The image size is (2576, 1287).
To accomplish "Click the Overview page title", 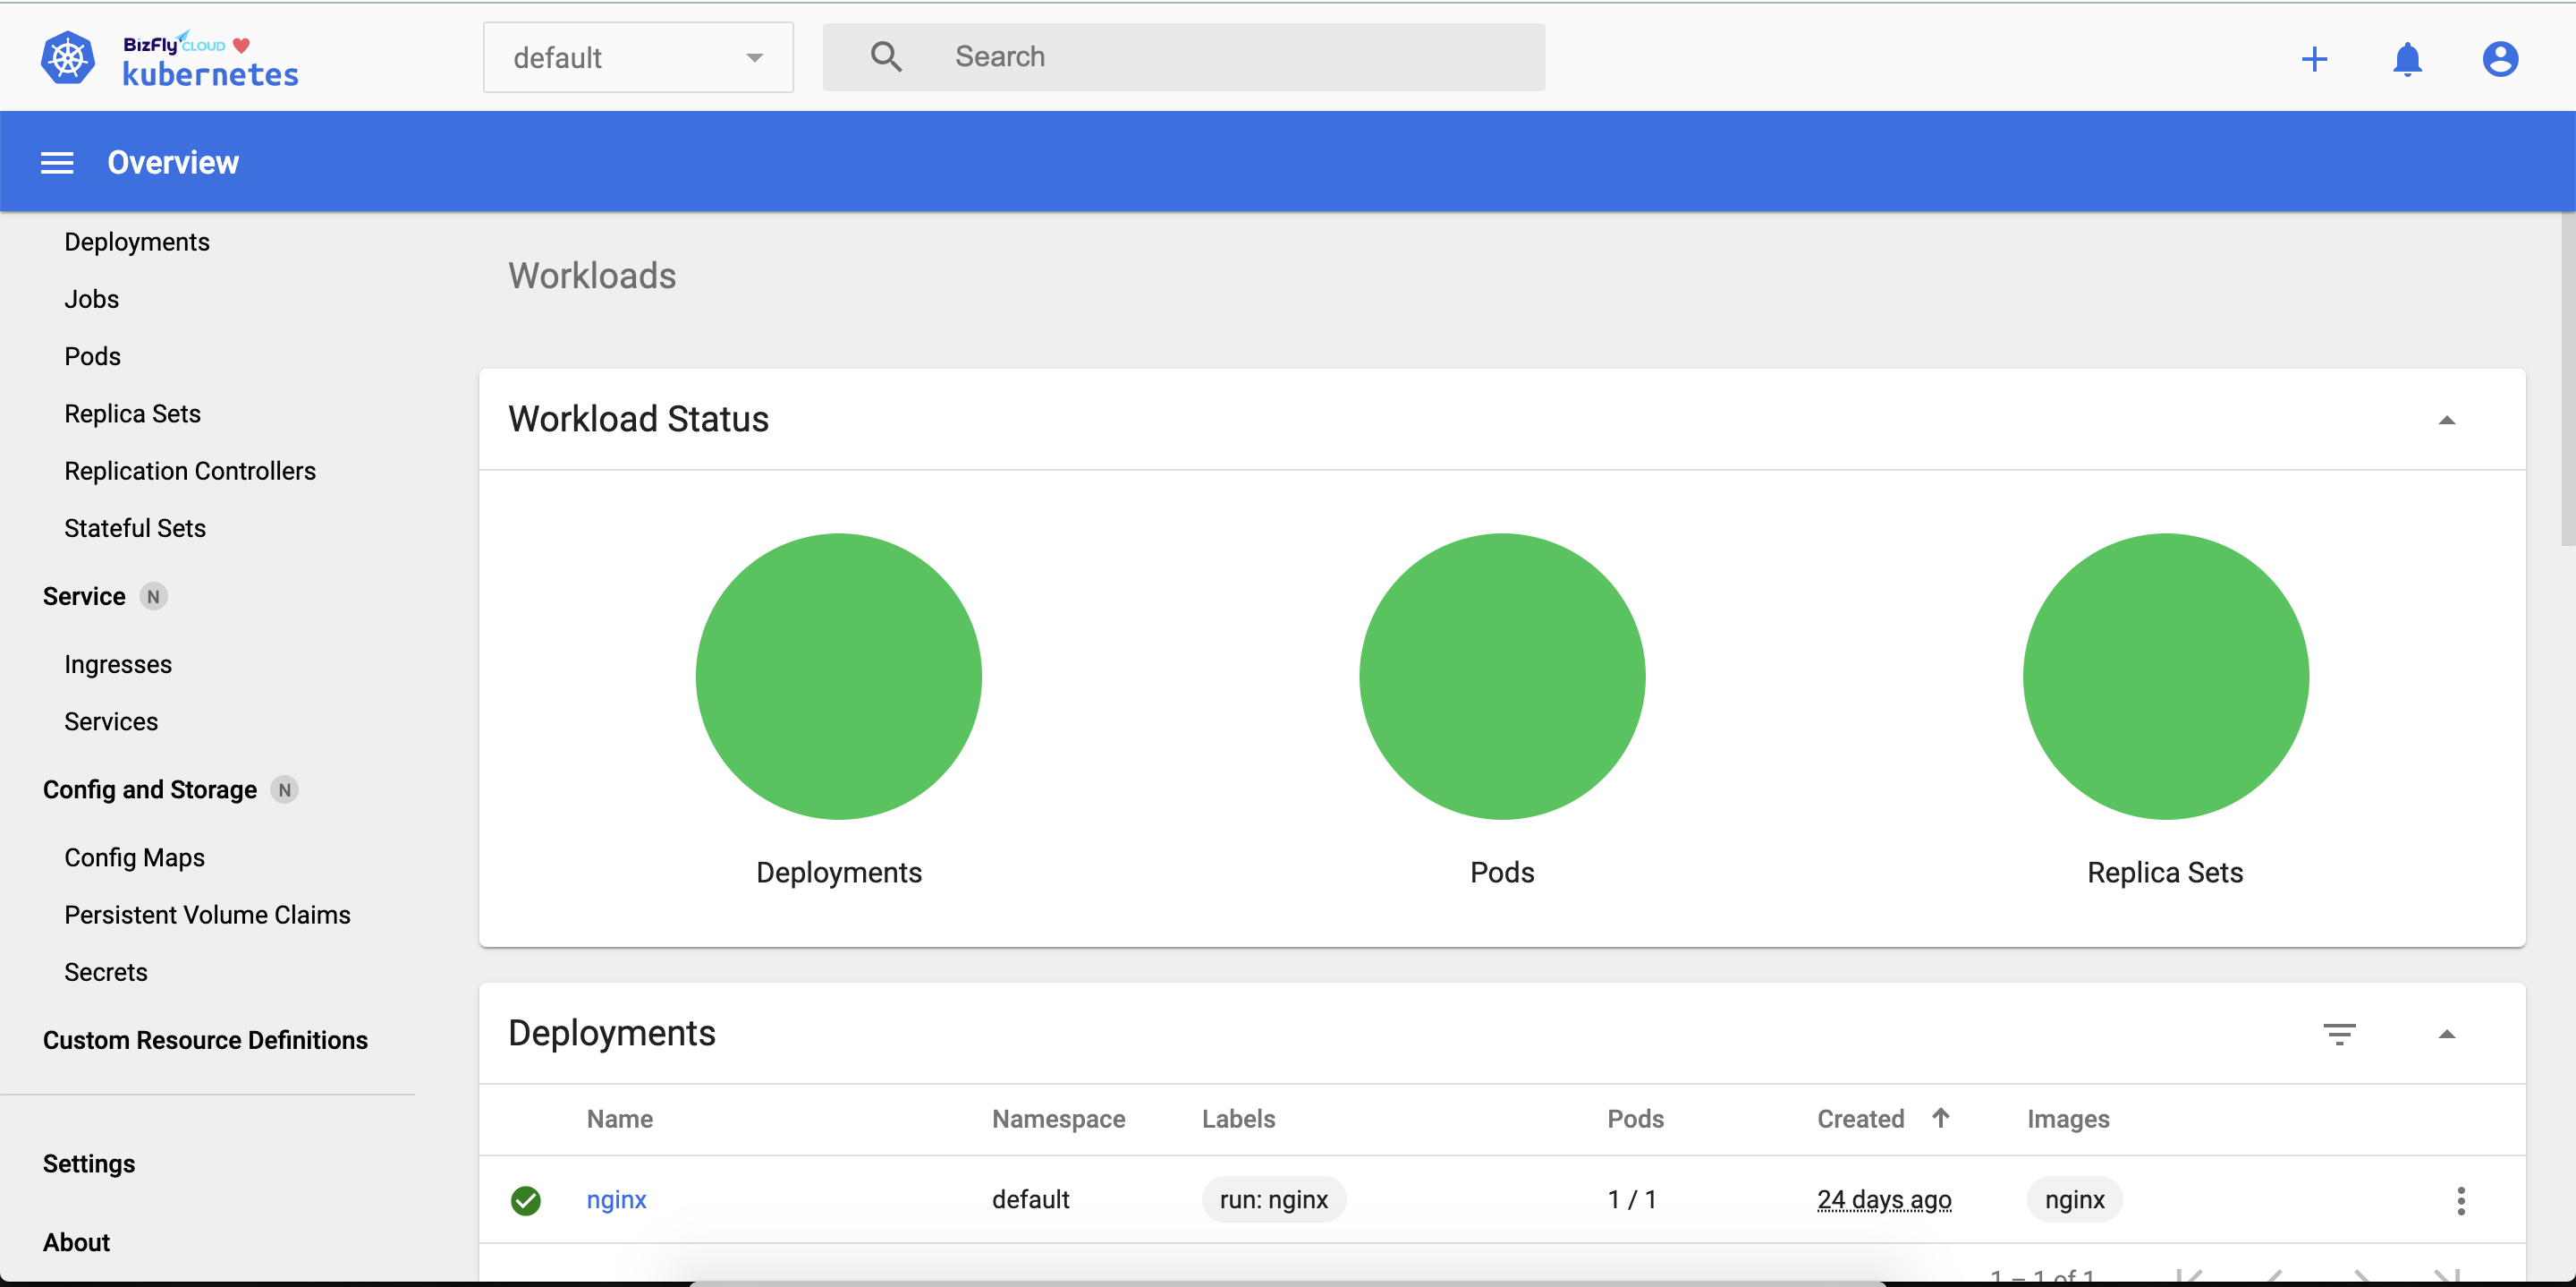I will click(x=173, y=162).
